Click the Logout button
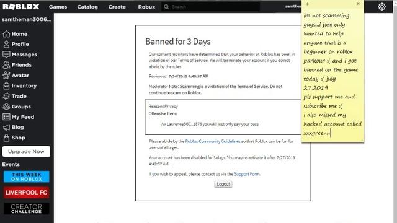This screenshot has width=397, height=223. (x=223, y=184)
